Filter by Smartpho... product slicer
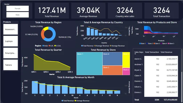183x103 pixels. (11, 53)
